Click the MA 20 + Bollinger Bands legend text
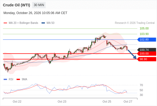The height and width of the screenshot is (106, 157). (23, 23)
